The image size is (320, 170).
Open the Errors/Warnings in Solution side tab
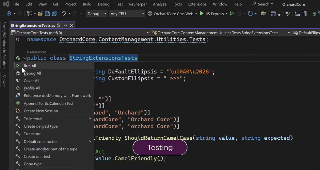click(x=4, y=45)
